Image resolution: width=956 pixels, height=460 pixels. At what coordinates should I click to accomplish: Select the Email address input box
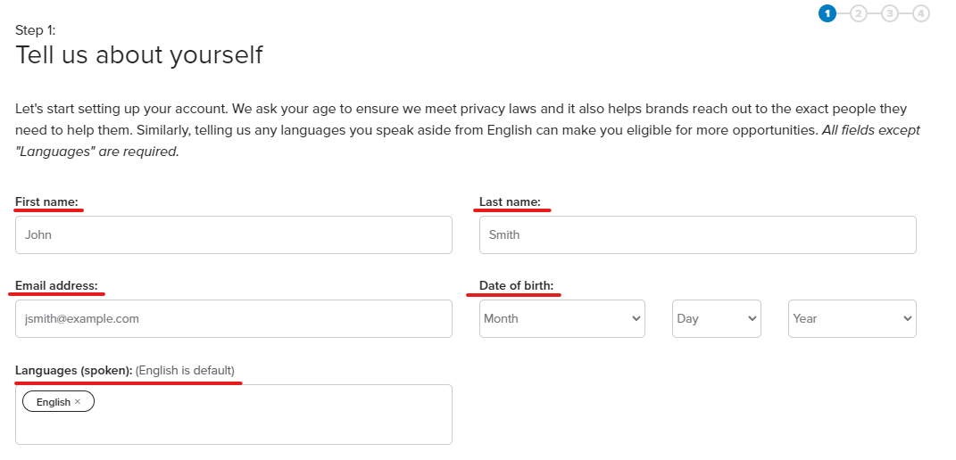(234, 318)
